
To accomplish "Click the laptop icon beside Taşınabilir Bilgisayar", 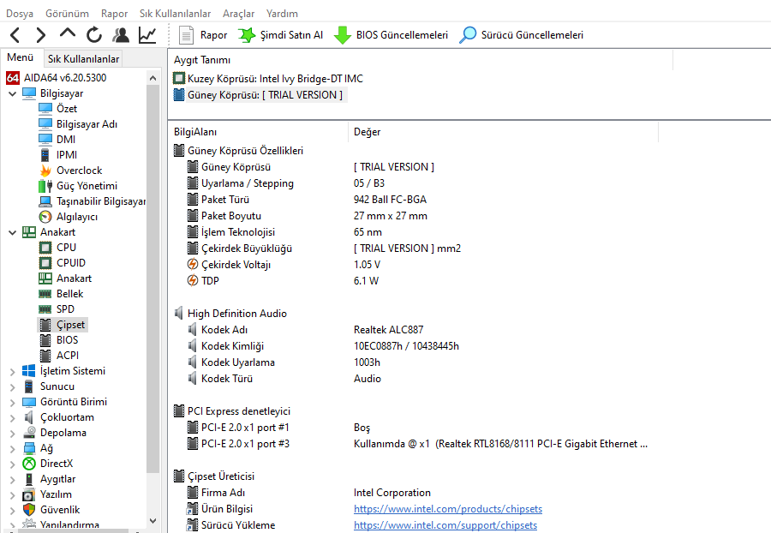I will (45, 201).
